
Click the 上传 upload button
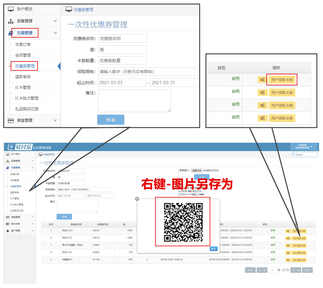point(202,177)
